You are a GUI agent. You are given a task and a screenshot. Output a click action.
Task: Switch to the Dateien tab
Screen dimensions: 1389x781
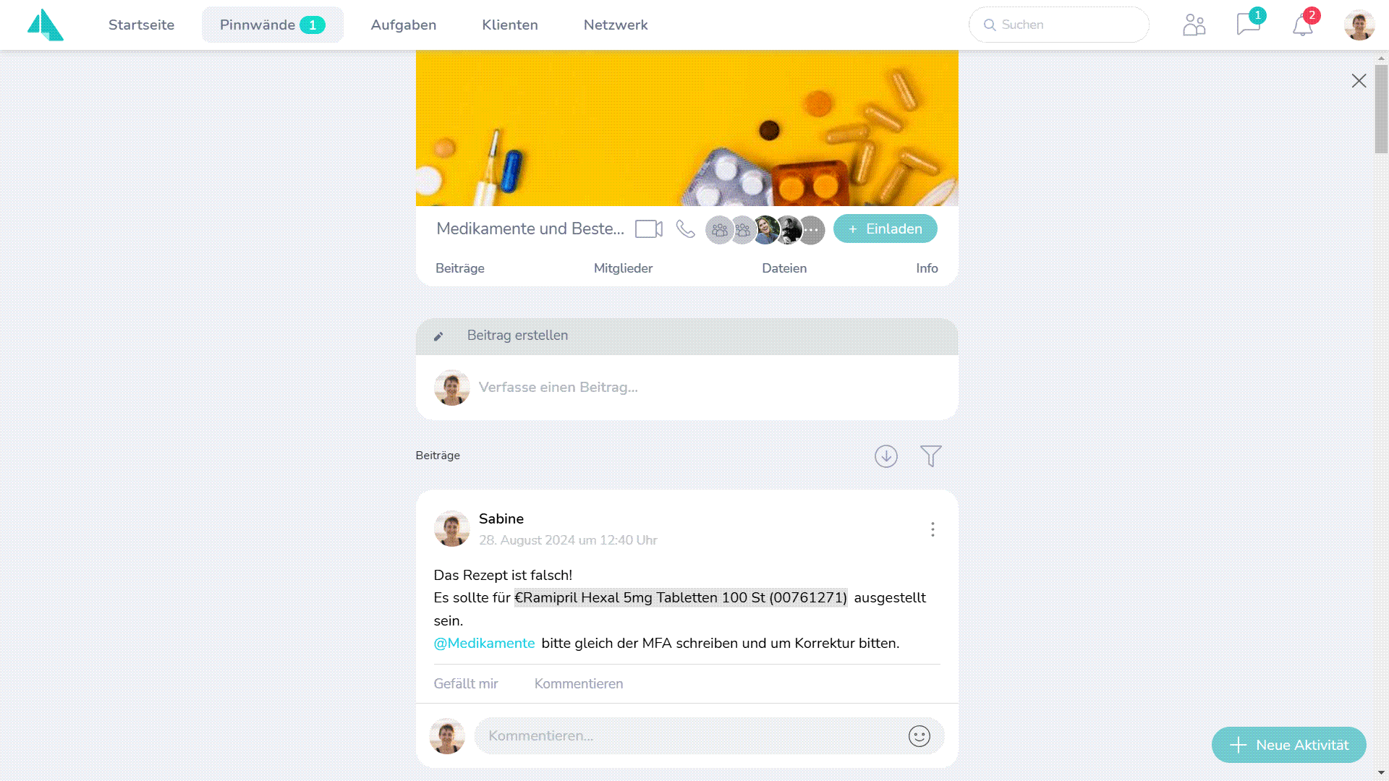[784, 268]
